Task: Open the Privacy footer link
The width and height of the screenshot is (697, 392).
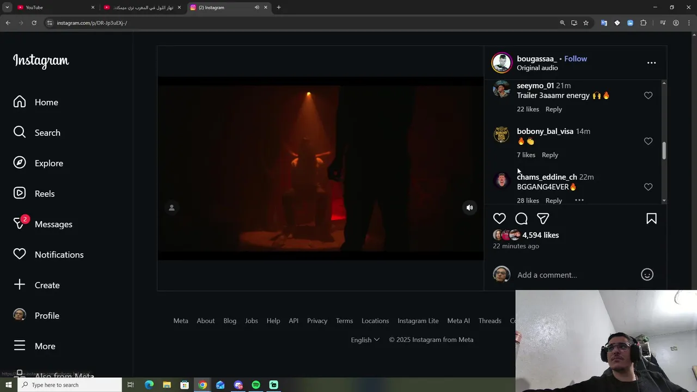Action: tap(317, 321)
